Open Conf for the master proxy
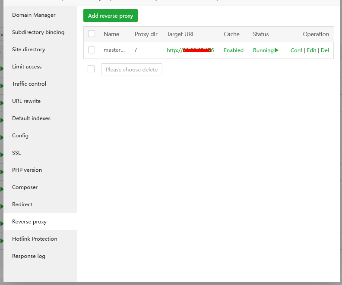 point(296,50)
